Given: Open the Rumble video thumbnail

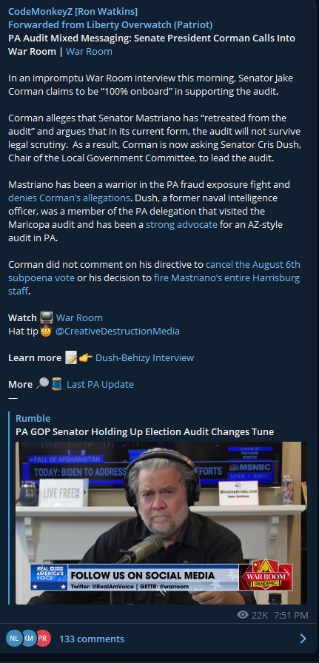Looking at the screenshot, I should [x=161, y=523].
